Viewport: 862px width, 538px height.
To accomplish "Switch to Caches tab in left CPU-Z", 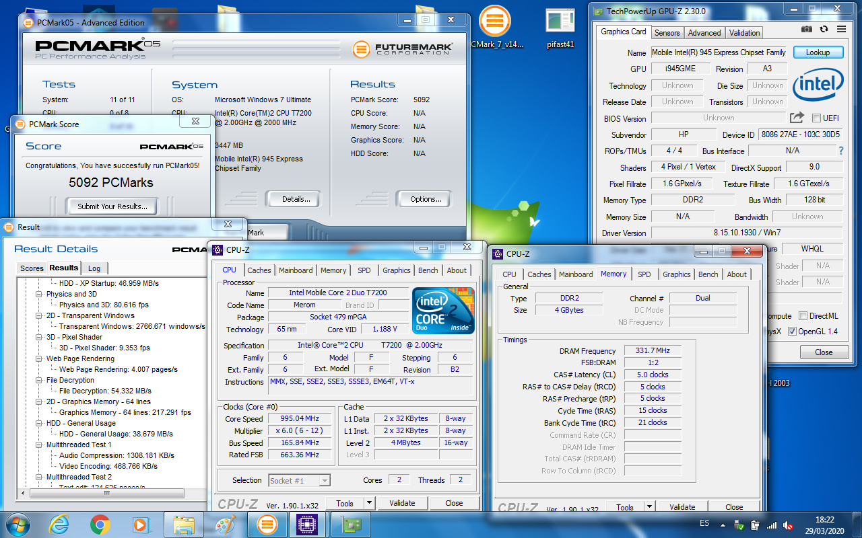I will pos(259,270).
